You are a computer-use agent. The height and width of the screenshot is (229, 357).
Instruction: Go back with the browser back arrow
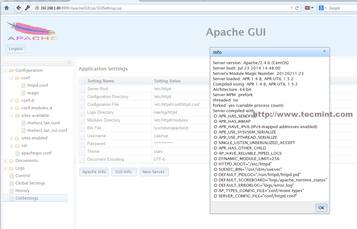[19, 8]
